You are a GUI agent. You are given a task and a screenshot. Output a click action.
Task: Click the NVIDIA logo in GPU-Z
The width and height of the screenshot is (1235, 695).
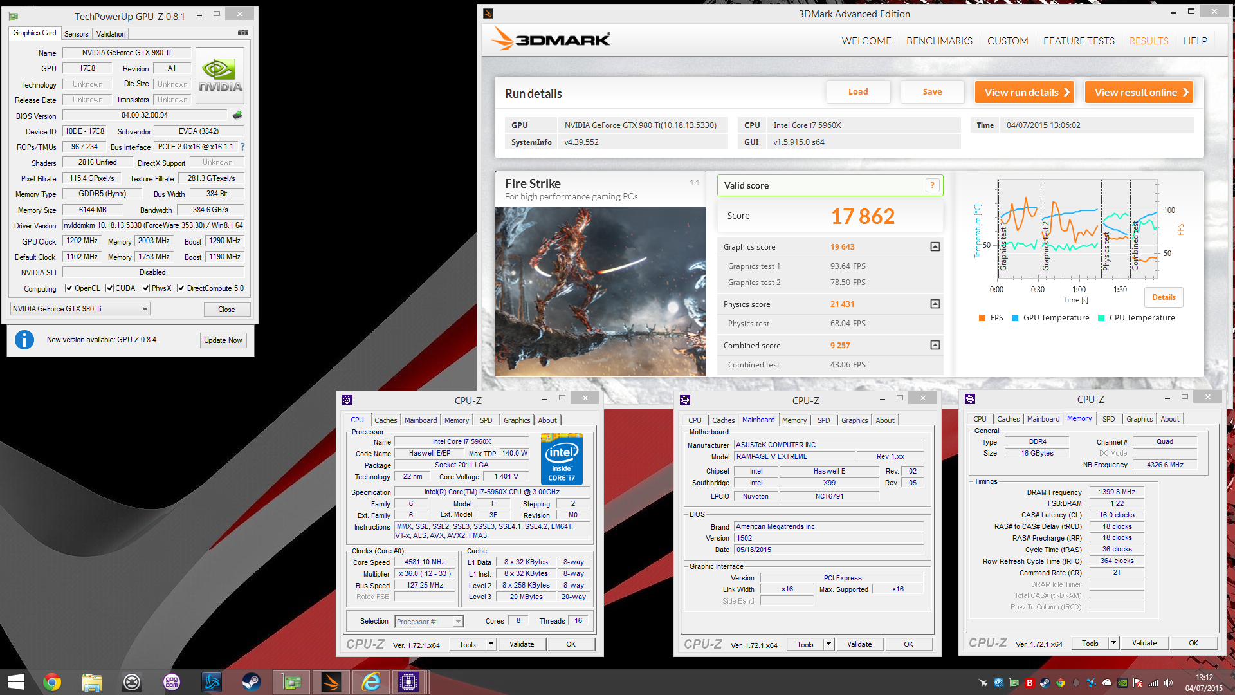pyautogui.click(x=220, y=76)
